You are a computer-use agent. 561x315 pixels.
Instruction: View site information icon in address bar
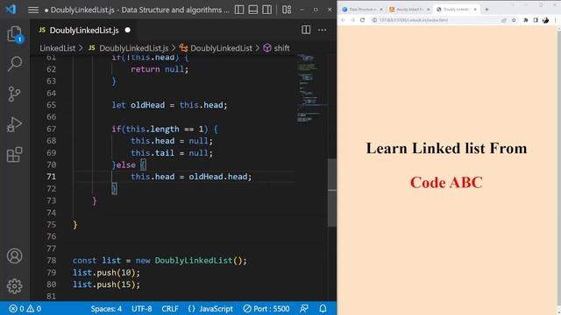click(x=374, y=20)
